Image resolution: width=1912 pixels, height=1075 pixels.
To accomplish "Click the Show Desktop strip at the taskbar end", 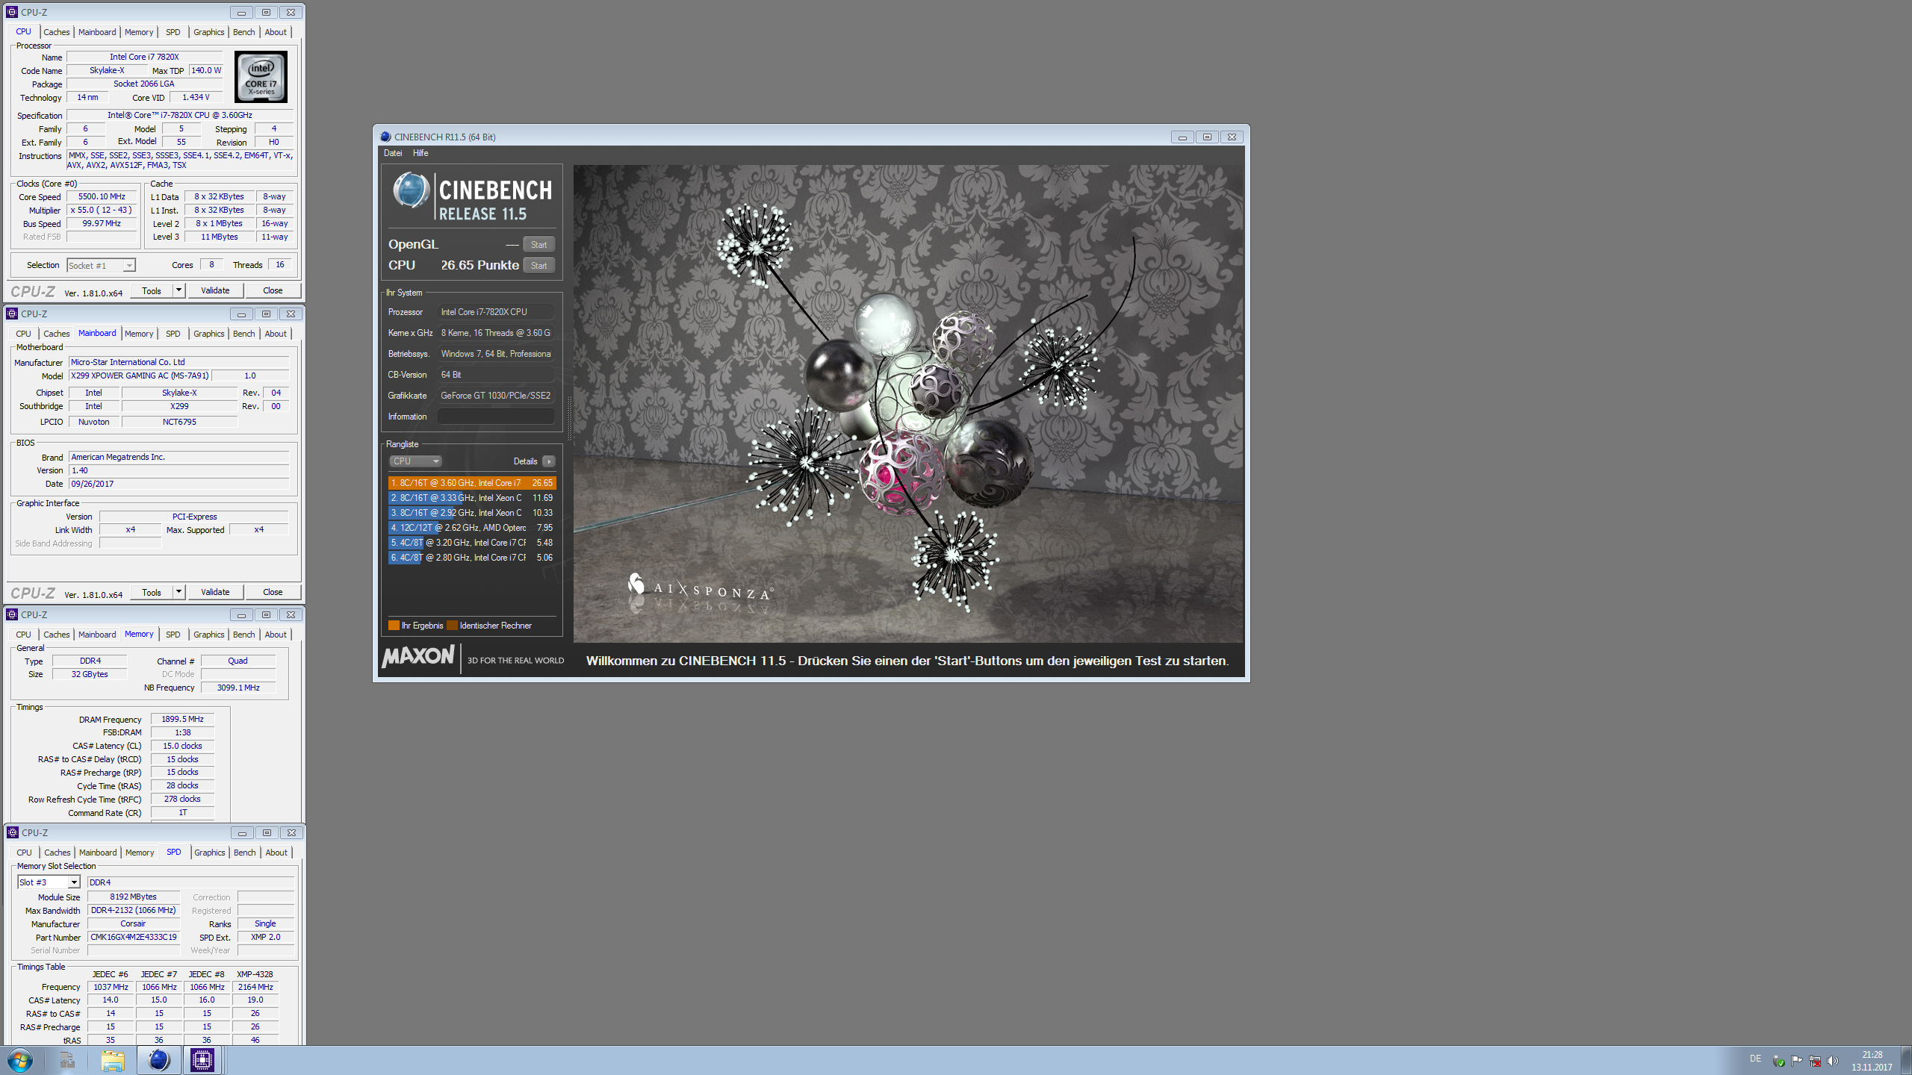I will [1906, 1060].
